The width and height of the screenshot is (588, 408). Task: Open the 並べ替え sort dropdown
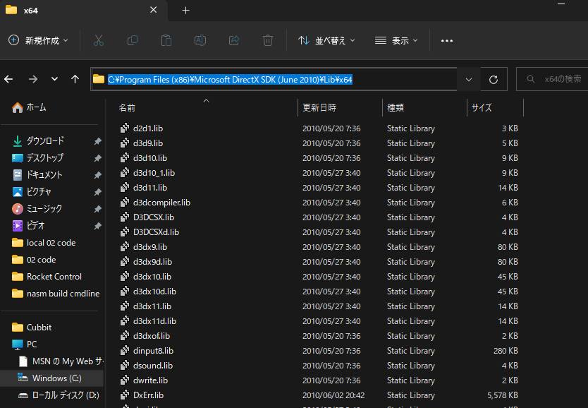point(326,40)
